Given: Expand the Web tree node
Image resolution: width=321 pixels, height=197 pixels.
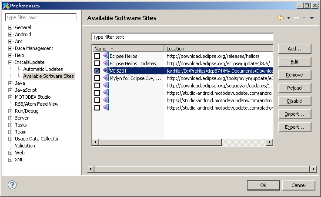Looking at the screenshot, I should pyautogui.click(x=10, y=153).
